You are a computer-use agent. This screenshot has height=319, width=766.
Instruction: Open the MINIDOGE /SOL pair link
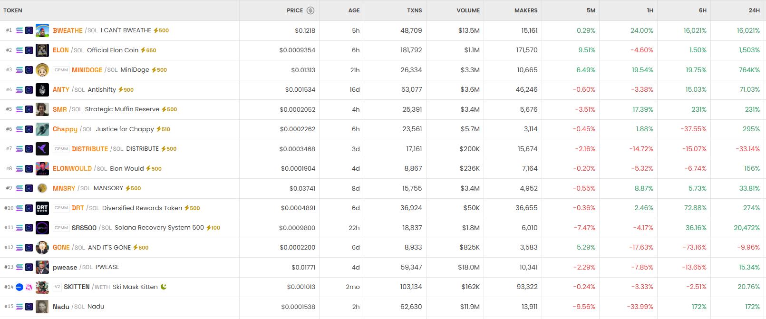pyautogui.click(x=95, y=70)
